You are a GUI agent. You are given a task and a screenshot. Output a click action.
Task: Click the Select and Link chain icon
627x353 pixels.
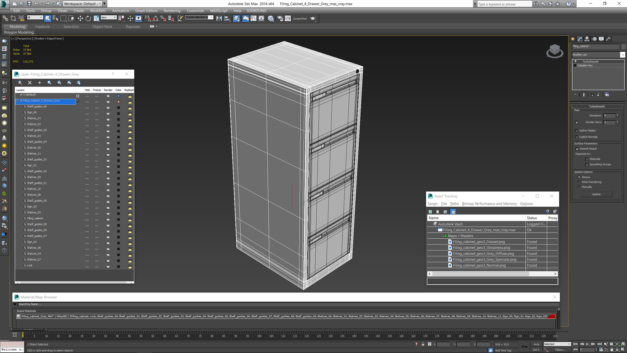pos(5,19)
